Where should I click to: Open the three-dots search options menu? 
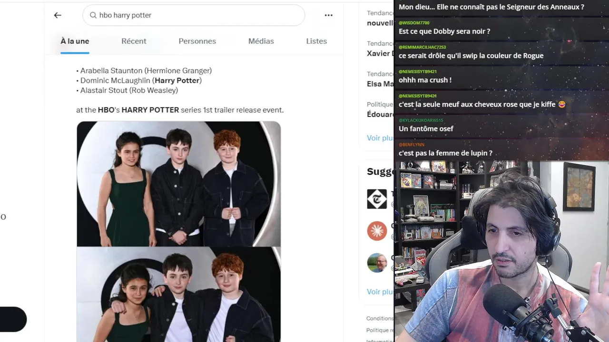tap(329, 15)
